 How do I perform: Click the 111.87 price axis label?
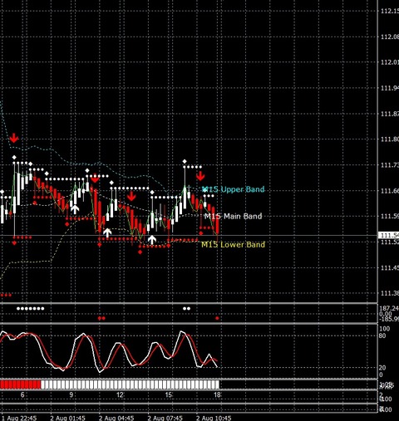click(390, 114)
